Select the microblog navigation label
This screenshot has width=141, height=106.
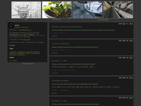click(x=57, y=19)
